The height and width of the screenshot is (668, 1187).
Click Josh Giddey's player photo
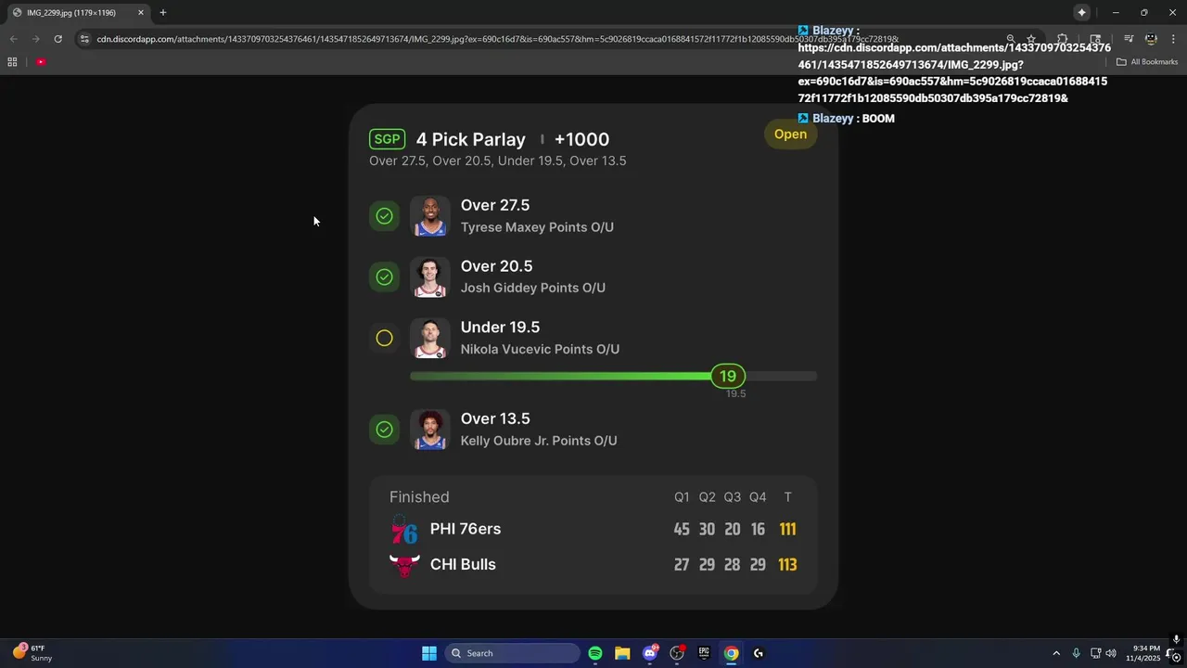click(x=430, y=277)
